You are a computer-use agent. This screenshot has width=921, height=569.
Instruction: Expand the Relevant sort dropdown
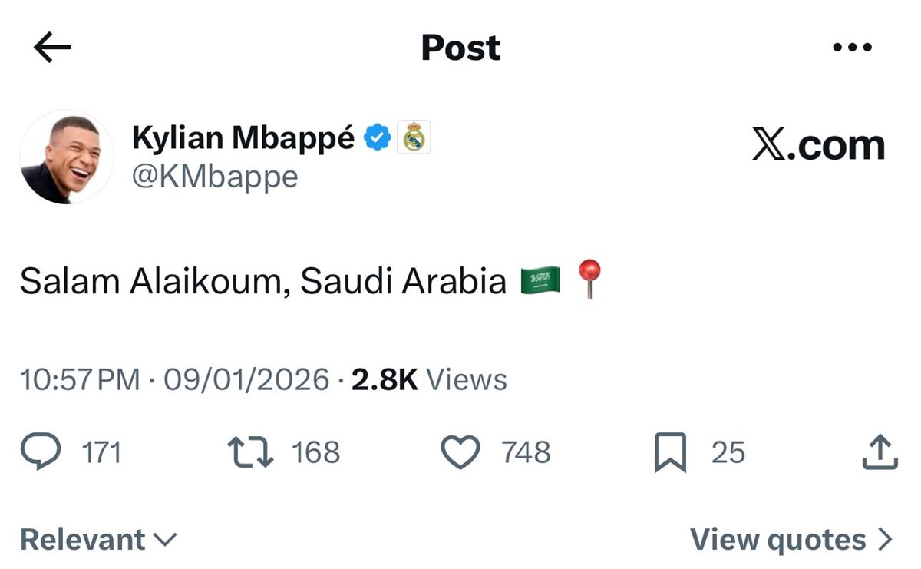click(98, 540)
